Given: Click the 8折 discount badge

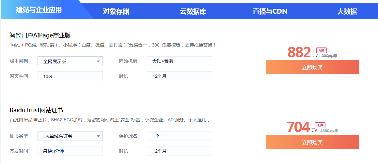Looking at the screenshot, I should click(x=320, y=126).
